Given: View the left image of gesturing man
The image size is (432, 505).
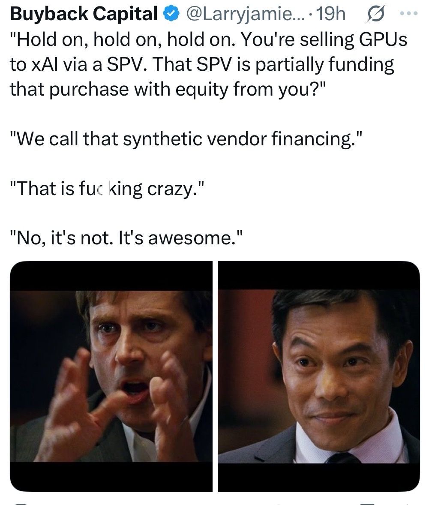Looking at the screenshot, I should tap(111, 376).
